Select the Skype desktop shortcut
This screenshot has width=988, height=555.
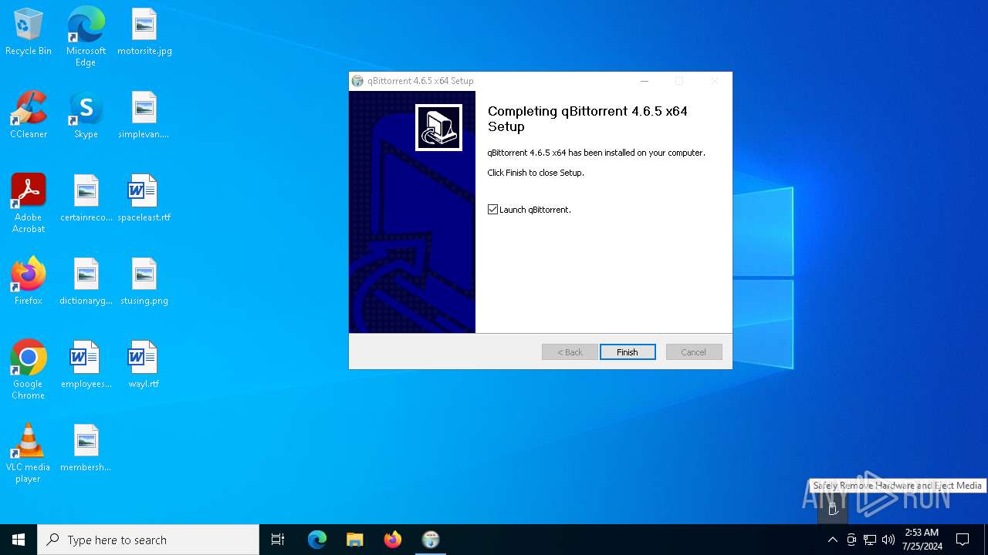click(x=86, y=116)
